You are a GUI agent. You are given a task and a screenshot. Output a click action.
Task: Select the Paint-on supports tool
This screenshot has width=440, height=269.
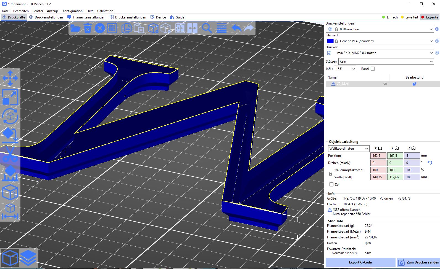pos(10,173)
